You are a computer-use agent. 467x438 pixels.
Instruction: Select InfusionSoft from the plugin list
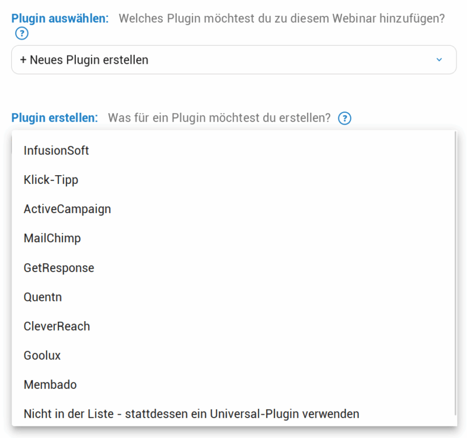click(56, 150)
